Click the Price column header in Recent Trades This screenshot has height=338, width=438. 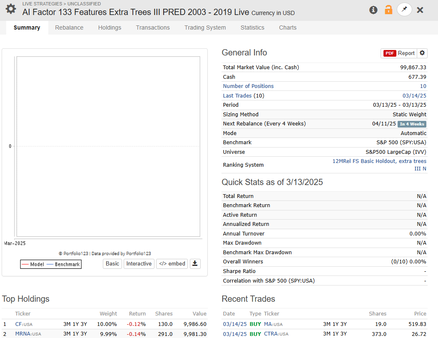[420, 314]
